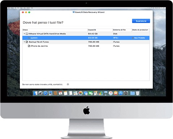This screenshot has width=173, height=139.
Task: Click the HFS+ file system cell
Action: [x=116, y=38]
